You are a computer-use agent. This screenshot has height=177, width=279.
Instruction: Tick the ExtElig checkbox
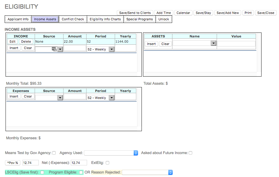tap(107, 163)
